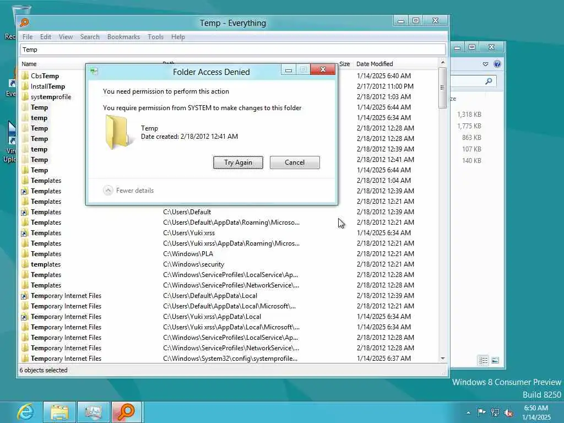
Task: Select Temporary Internet Files under System32 config
Action: [66, 358]
